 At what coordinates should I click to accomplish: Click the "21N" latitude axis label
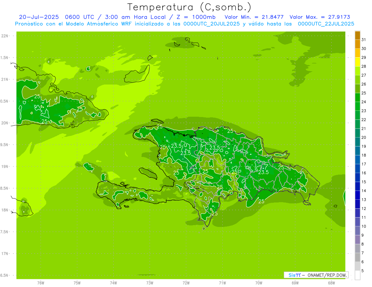pos(5,80)
